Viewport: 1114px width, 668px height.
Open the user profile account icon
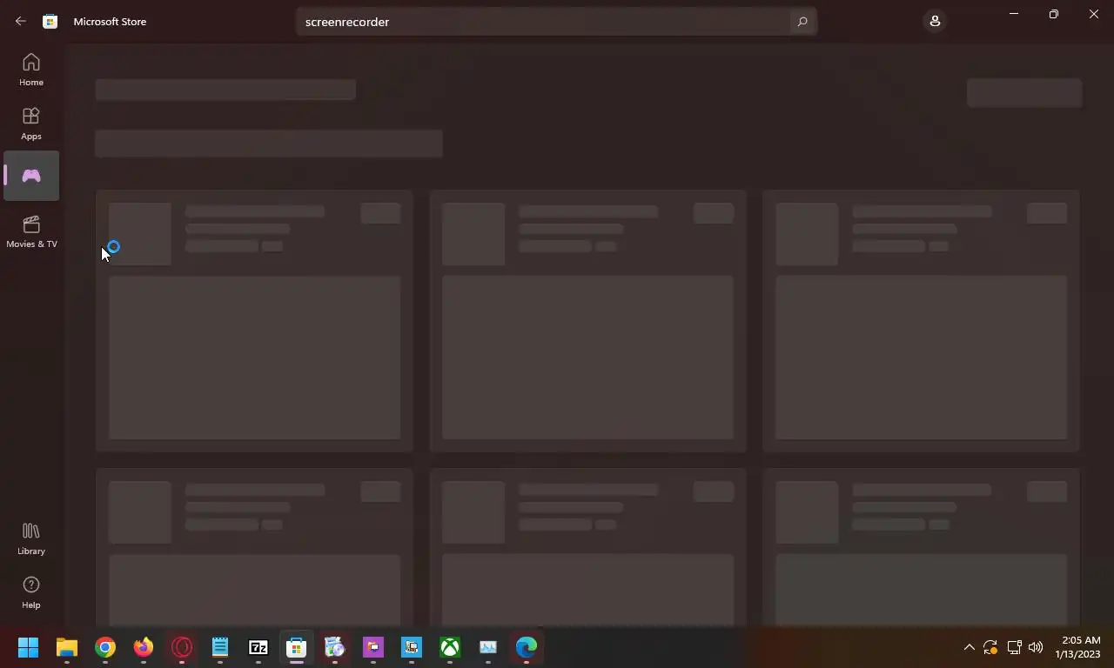point(935,21)
